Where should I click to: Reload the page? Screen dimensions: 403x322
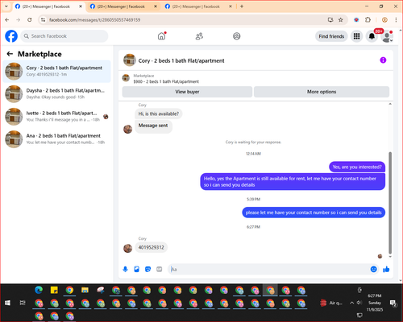pos(30,19)
